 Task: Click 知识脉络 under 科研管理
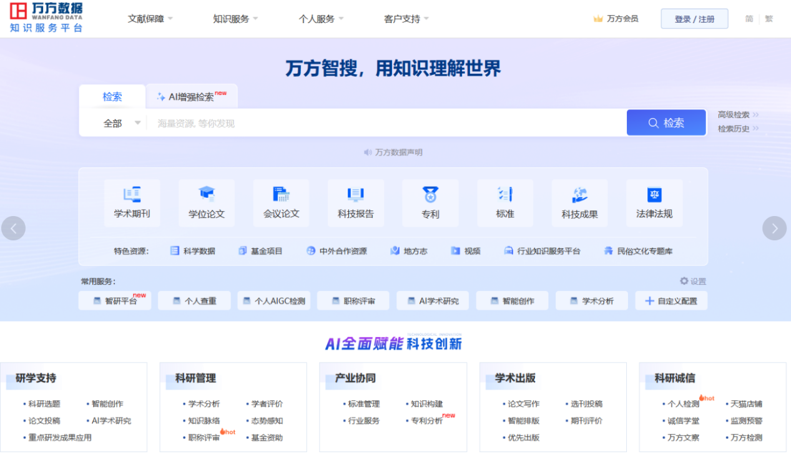(x=204, y=421)
